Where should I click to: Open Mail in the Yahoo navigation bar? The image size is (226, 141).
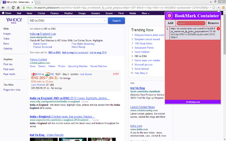point(19,13)
